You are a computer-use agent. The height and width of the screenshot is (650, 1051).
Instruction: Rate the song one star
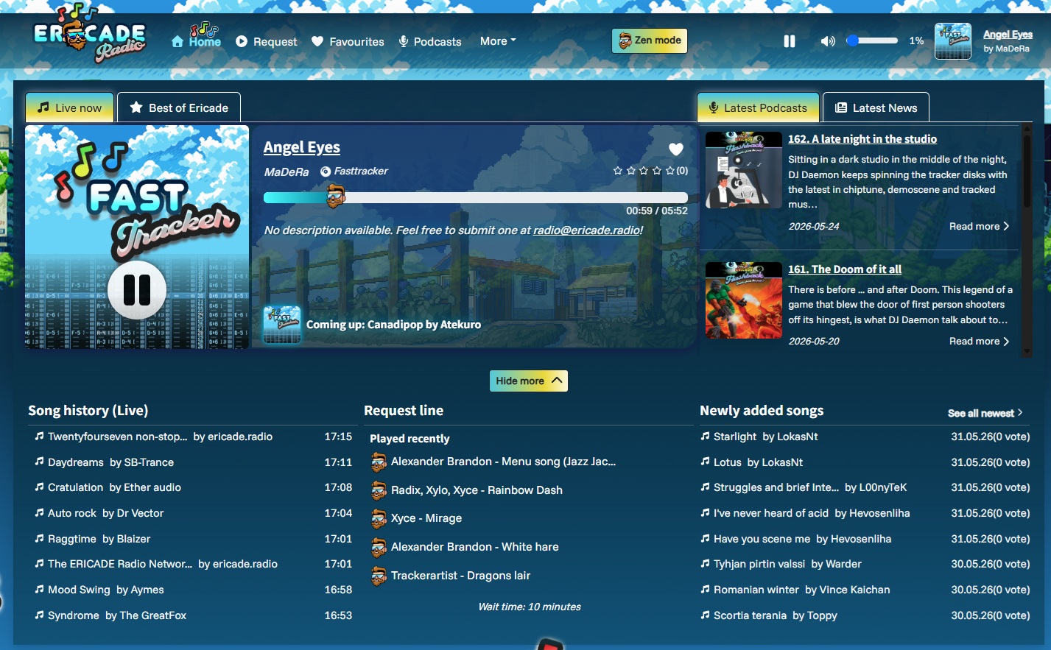pos(618,170)
